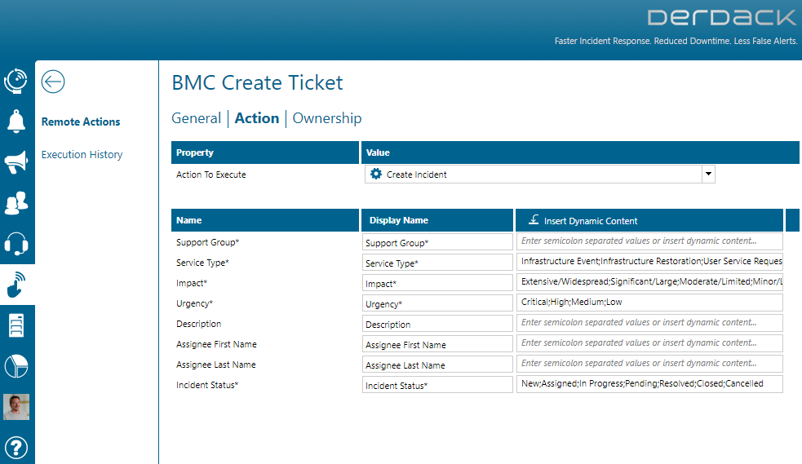Click the 'Support Group*' name cell
The width and height of the screenshot is (802, 464).
pos(208,242)
